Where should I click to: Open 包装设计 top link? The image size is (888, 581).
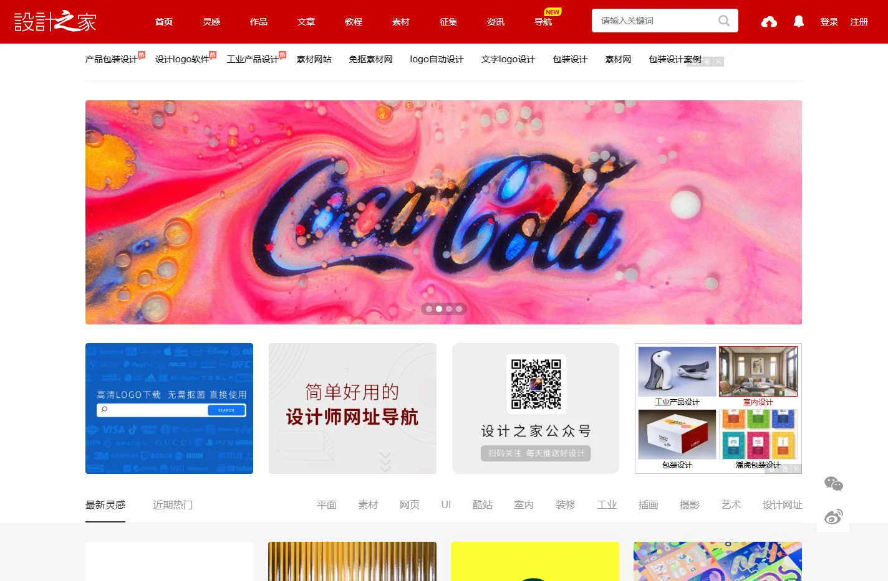coord(570,59)
